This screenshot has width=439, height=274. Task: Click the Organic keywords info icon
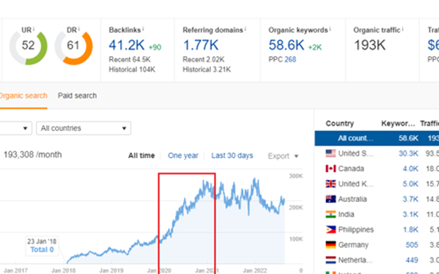[330, 29]
